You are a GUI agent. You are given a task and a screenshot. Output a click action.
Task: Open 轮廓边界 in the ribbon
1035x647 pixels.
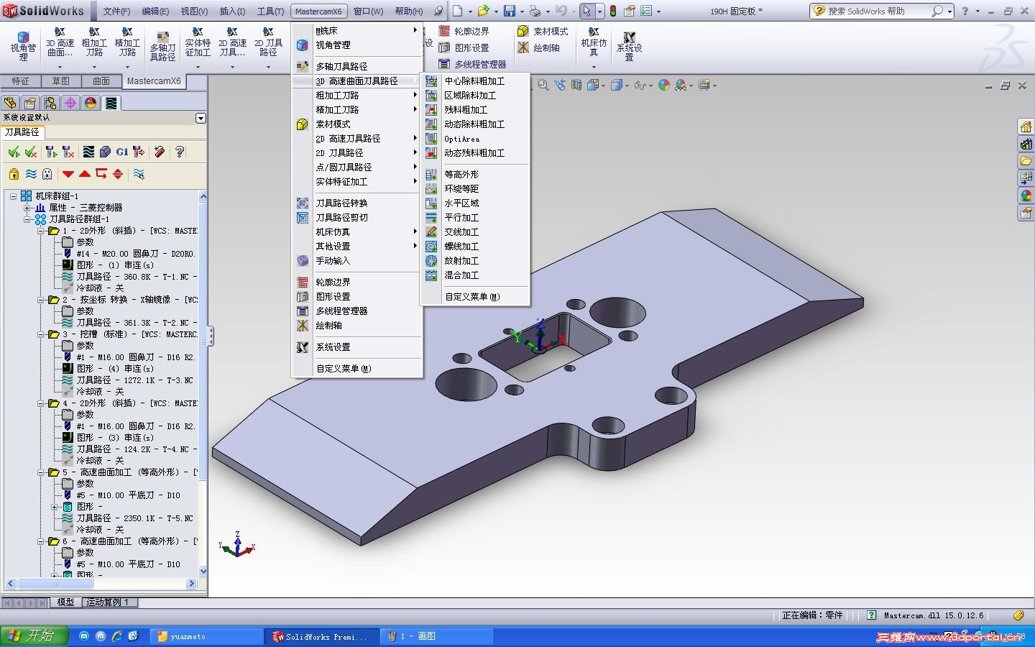[x=464, y=31]
